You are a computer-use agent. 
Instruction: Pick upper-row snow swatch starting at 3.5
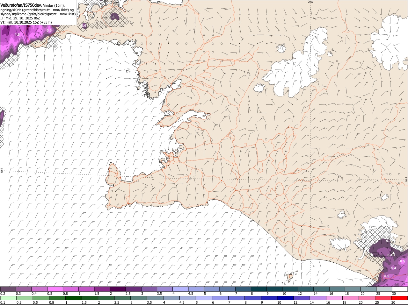pos(165,289)
